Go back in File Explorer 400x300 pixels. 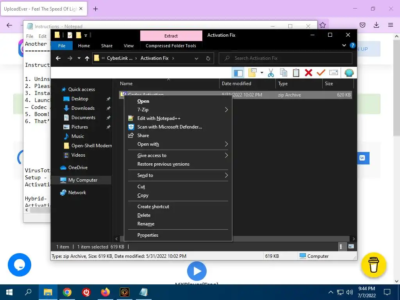coord(58,58)
